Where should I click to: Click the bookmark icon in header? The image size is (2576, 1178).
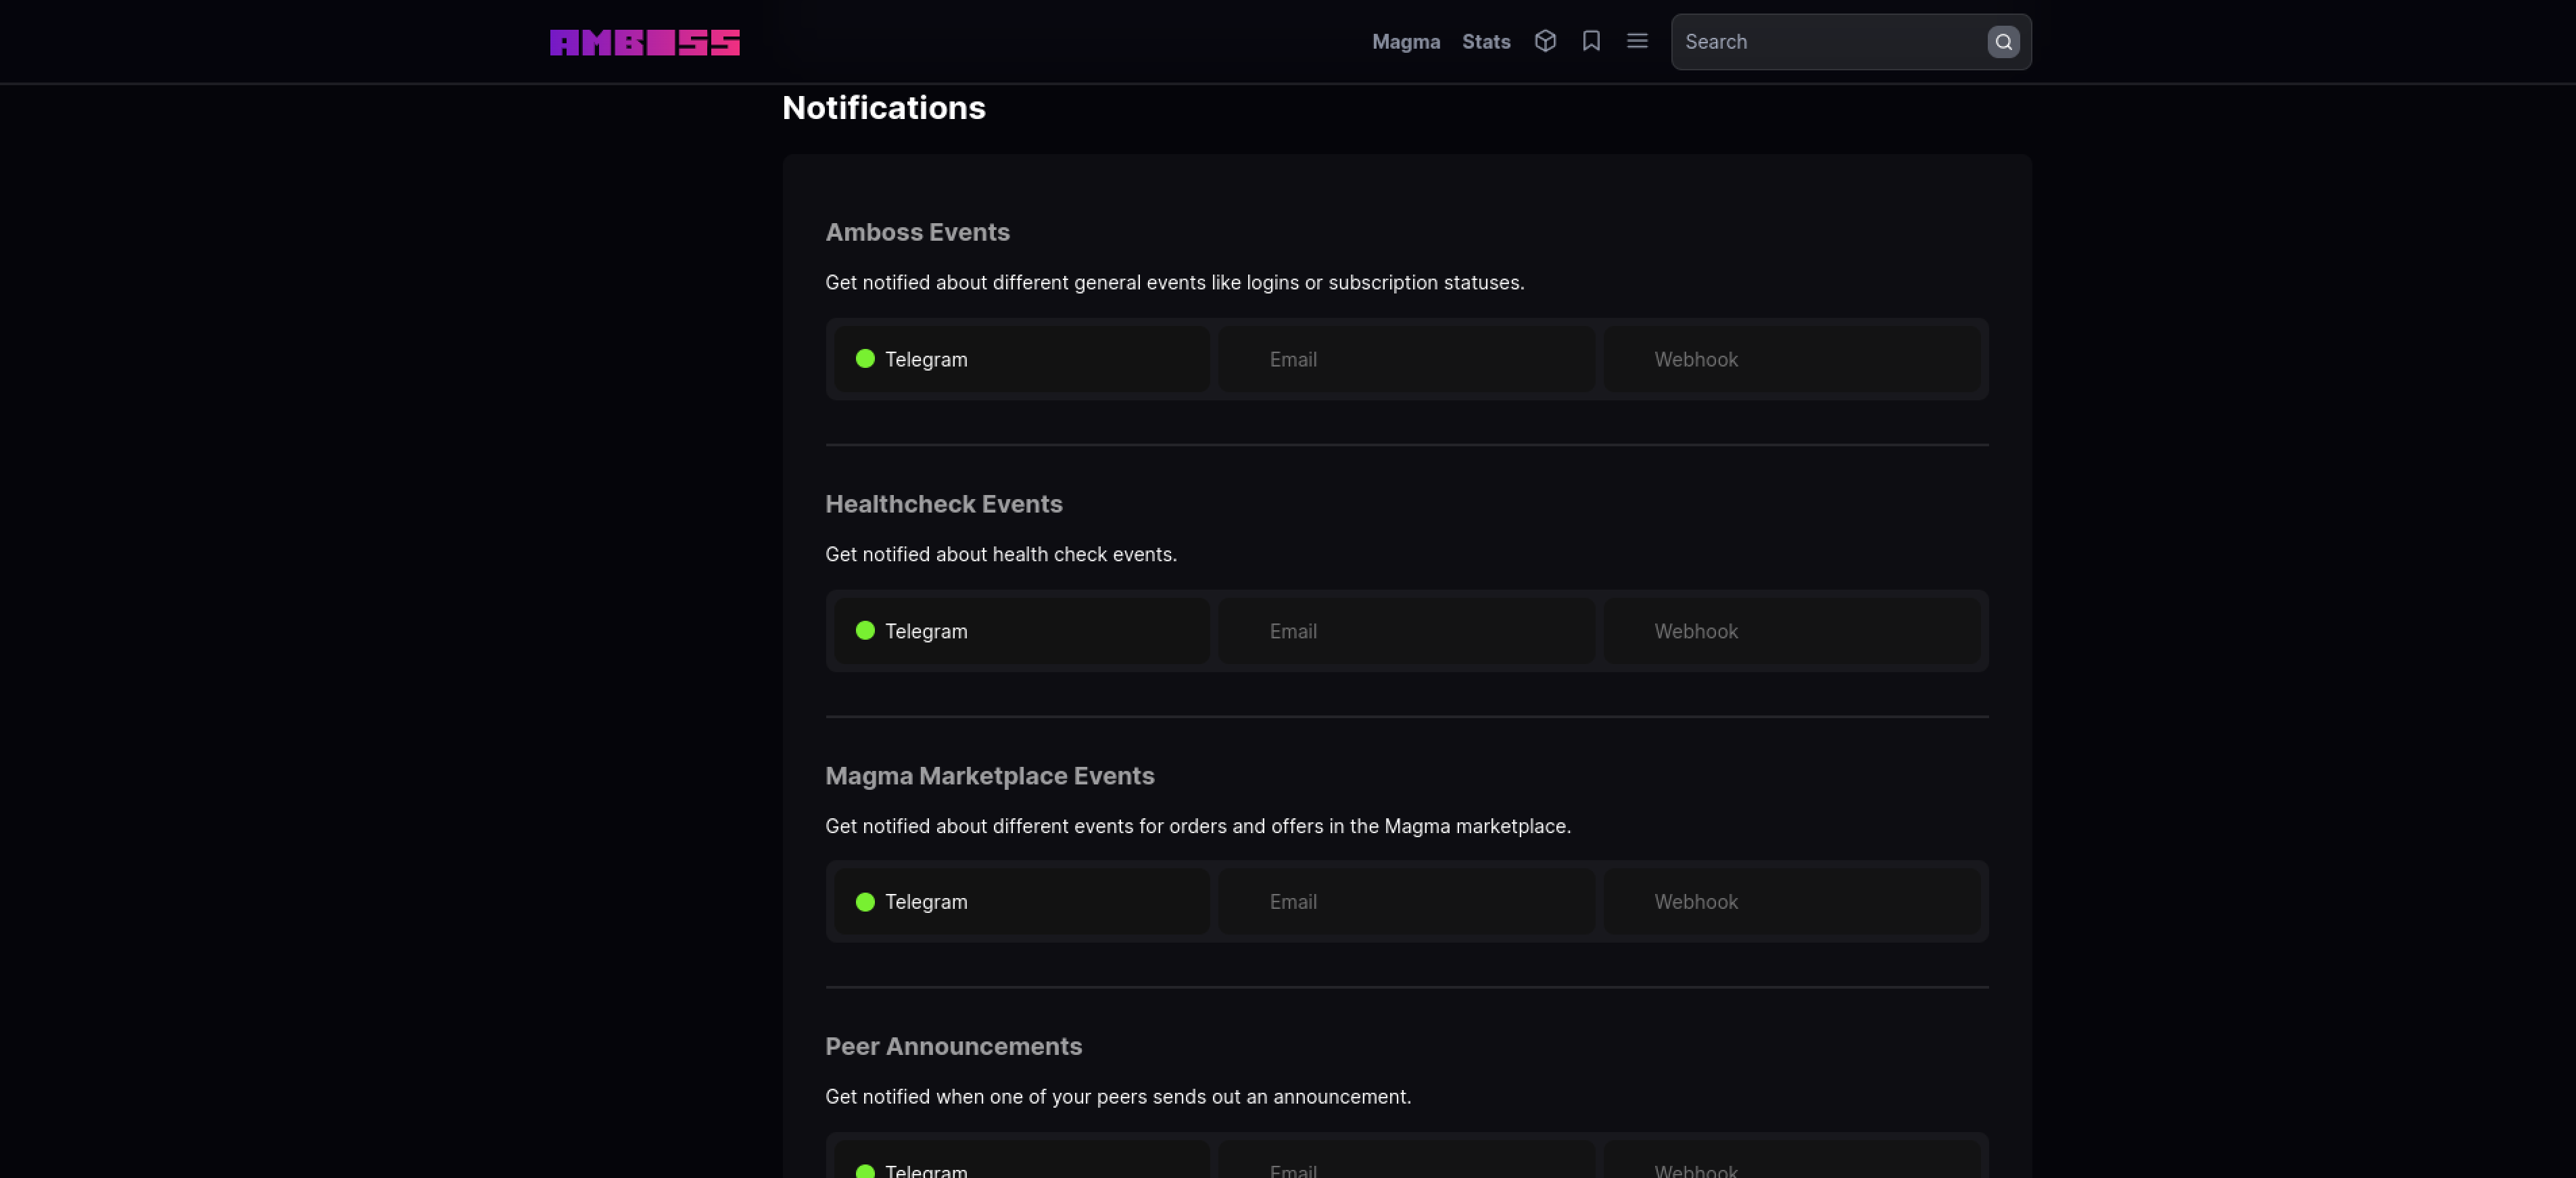pos(1591,41)
